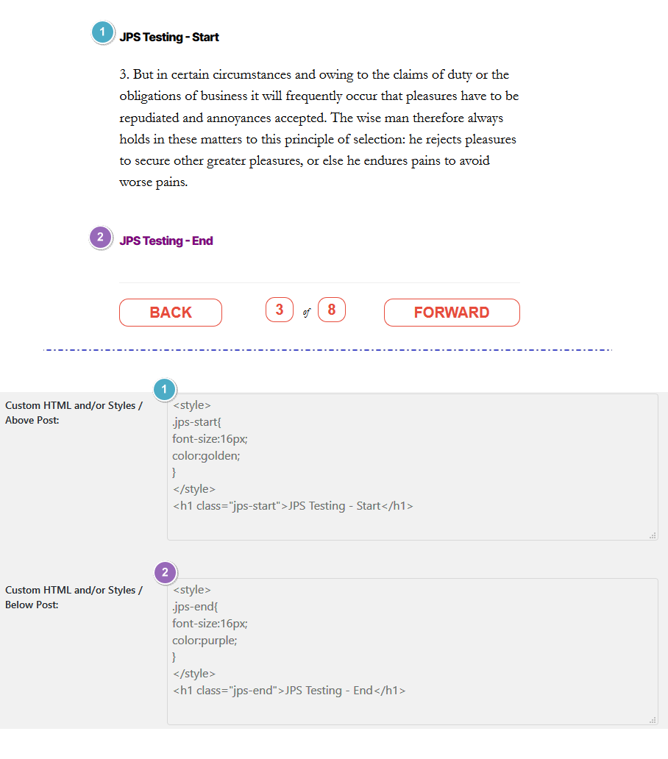
Task: Focus the Above Post custom HTML textarea
Action: pyautogui.click(x=413, y=467)
